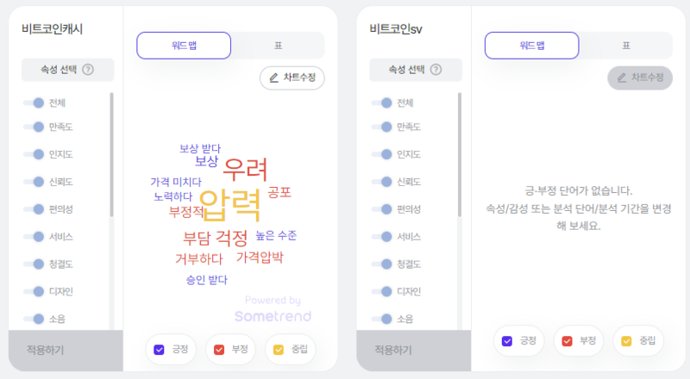Click help icon beside 비트코인sv 속성 선택

(436, 70)
